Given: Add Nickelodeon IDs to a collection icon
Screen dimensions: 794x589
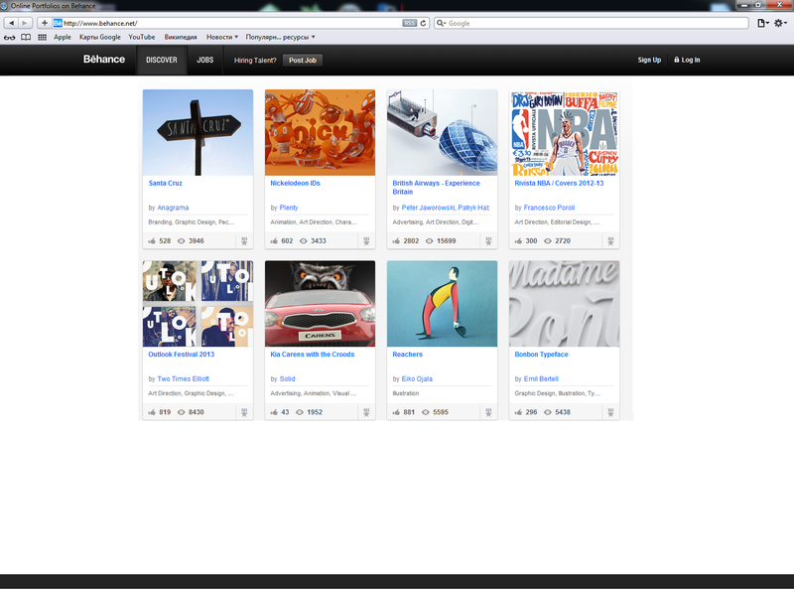Looking at the screenshot, I should coord(366,241).
